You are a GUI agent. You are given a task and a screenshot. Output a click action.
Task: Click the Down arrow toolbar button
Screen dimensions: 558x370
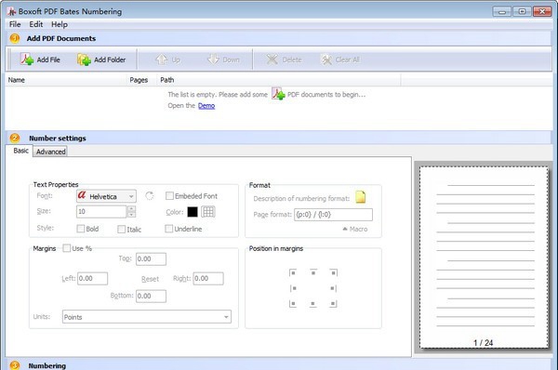click(x=223, y=59)
